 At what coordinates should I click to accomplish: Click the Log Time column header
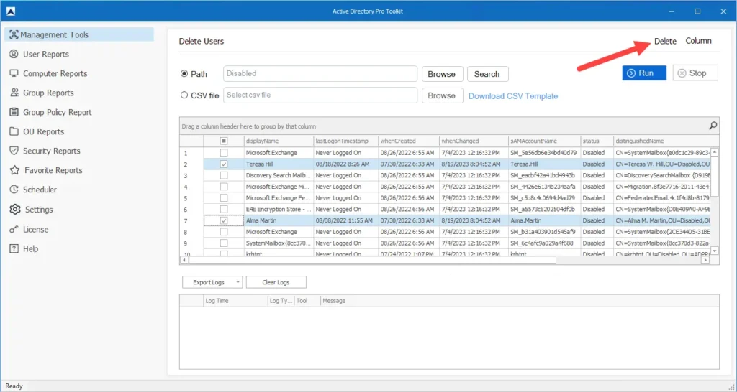[x=235, y=301]
